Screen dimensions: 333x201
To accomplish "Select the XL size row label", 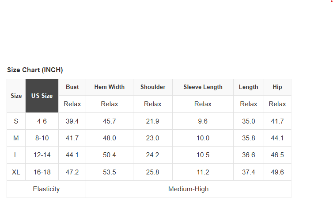I will tap(16, 172).
